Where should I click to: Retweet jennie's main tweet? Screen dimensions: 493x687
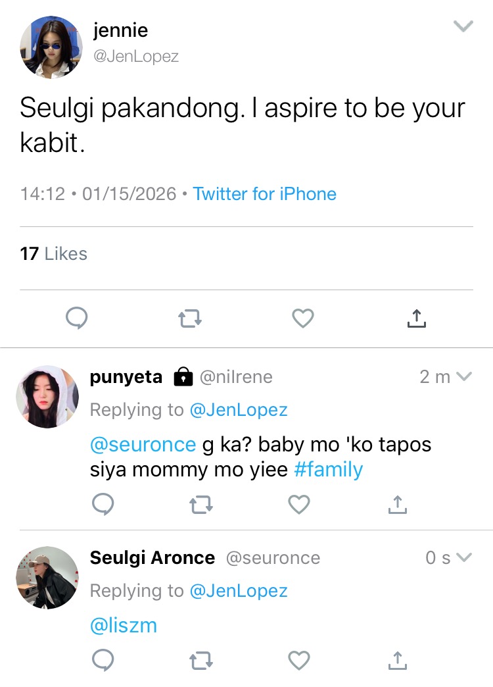coord(190,318)
